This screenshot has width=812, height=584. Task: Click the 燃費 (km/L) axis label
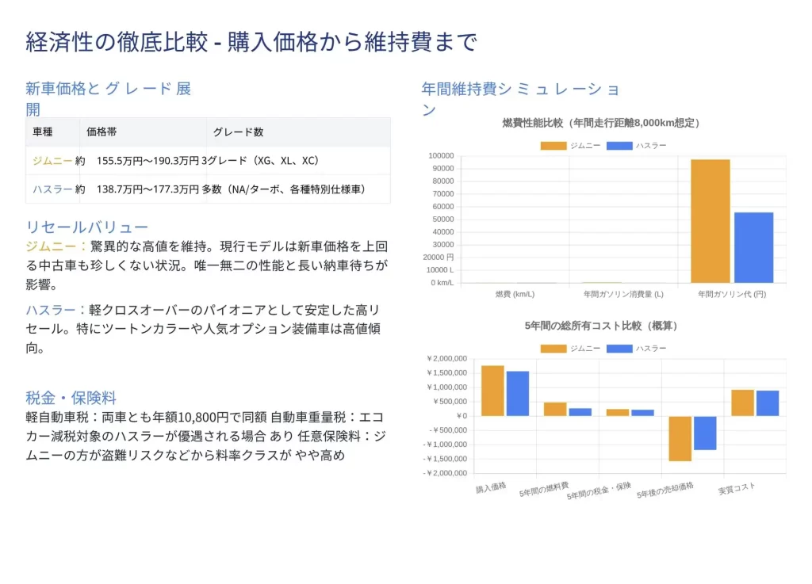[515, 294]
